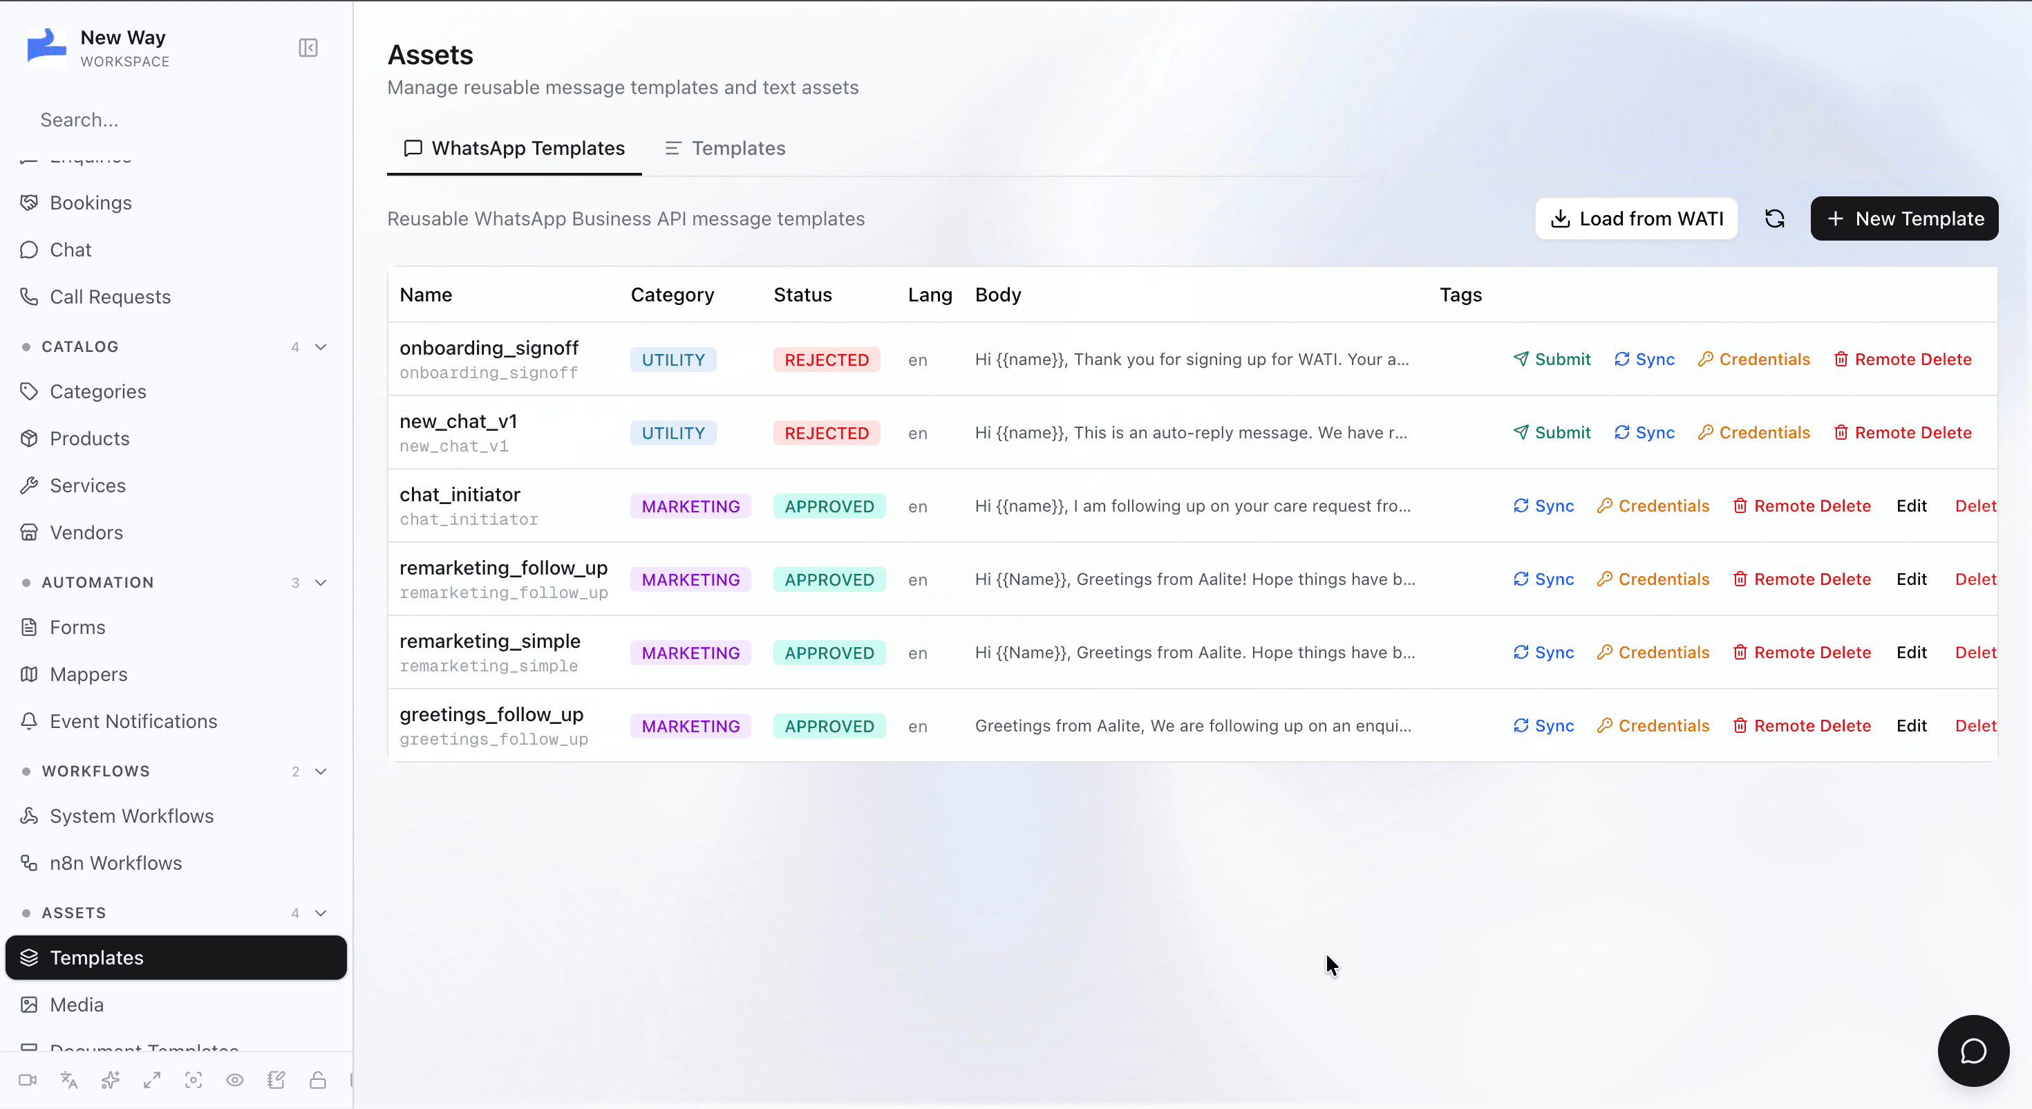Sync the new_chat_v1 template
Viewport: 2032px width, 1109px height.
click(x=1644, y=433)
